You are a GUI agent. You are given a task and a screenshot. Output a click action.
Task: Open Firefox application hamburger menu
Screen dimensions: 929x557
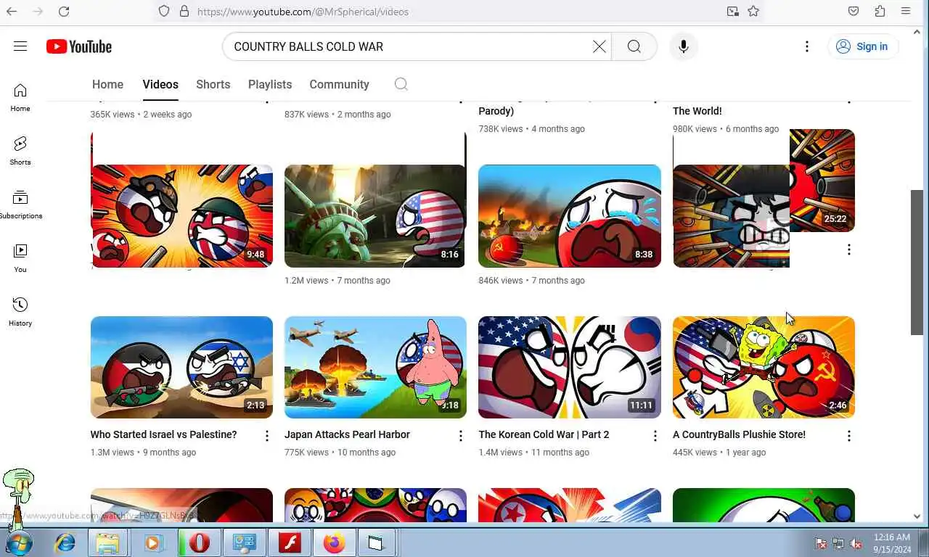click(x=906, y=12)
